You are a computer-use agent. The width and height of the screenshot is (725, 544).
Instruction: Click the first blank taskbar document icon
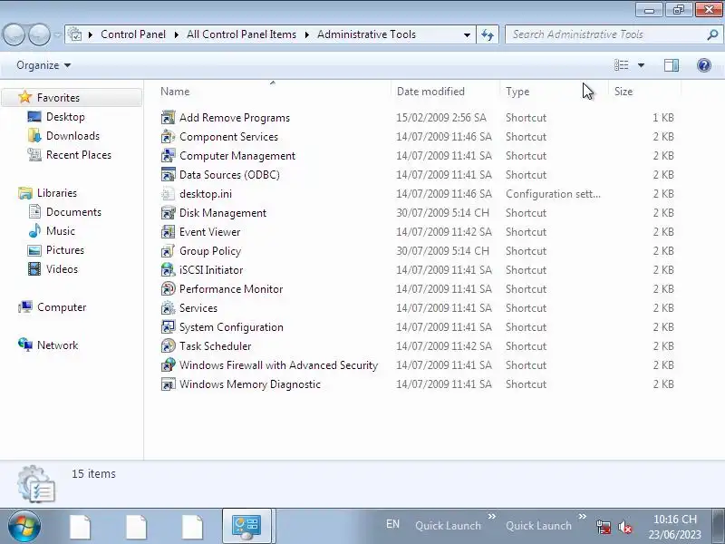coord(80,527)
